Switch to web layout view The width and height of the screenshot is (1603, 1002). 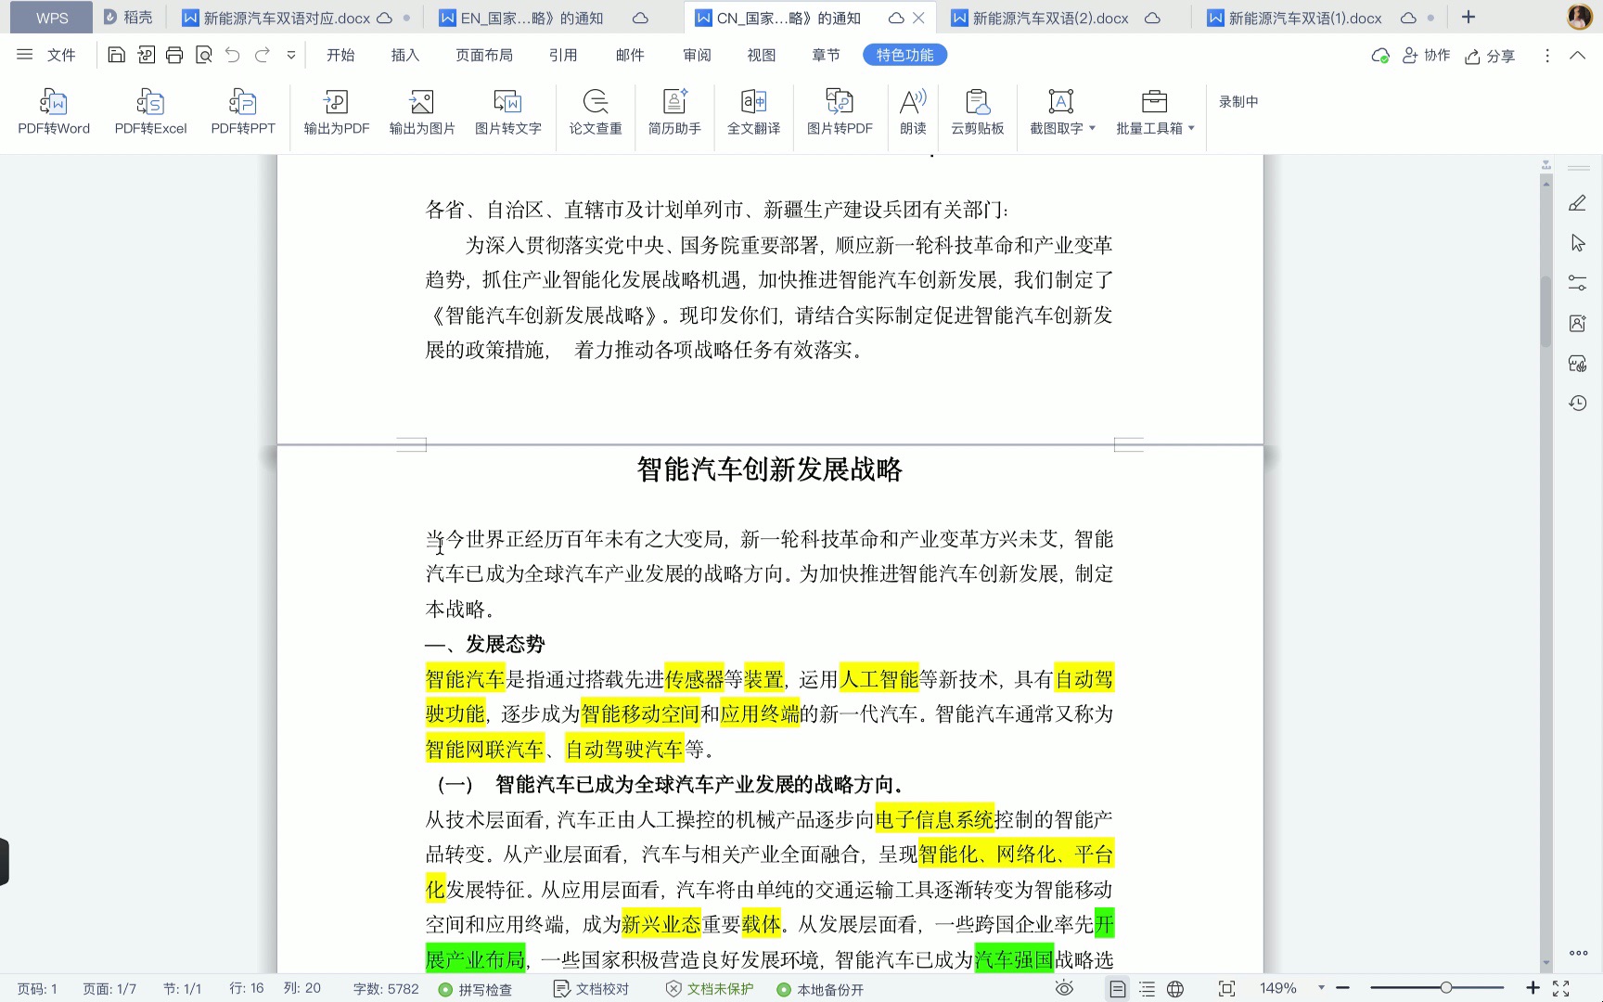point(1175,989)
